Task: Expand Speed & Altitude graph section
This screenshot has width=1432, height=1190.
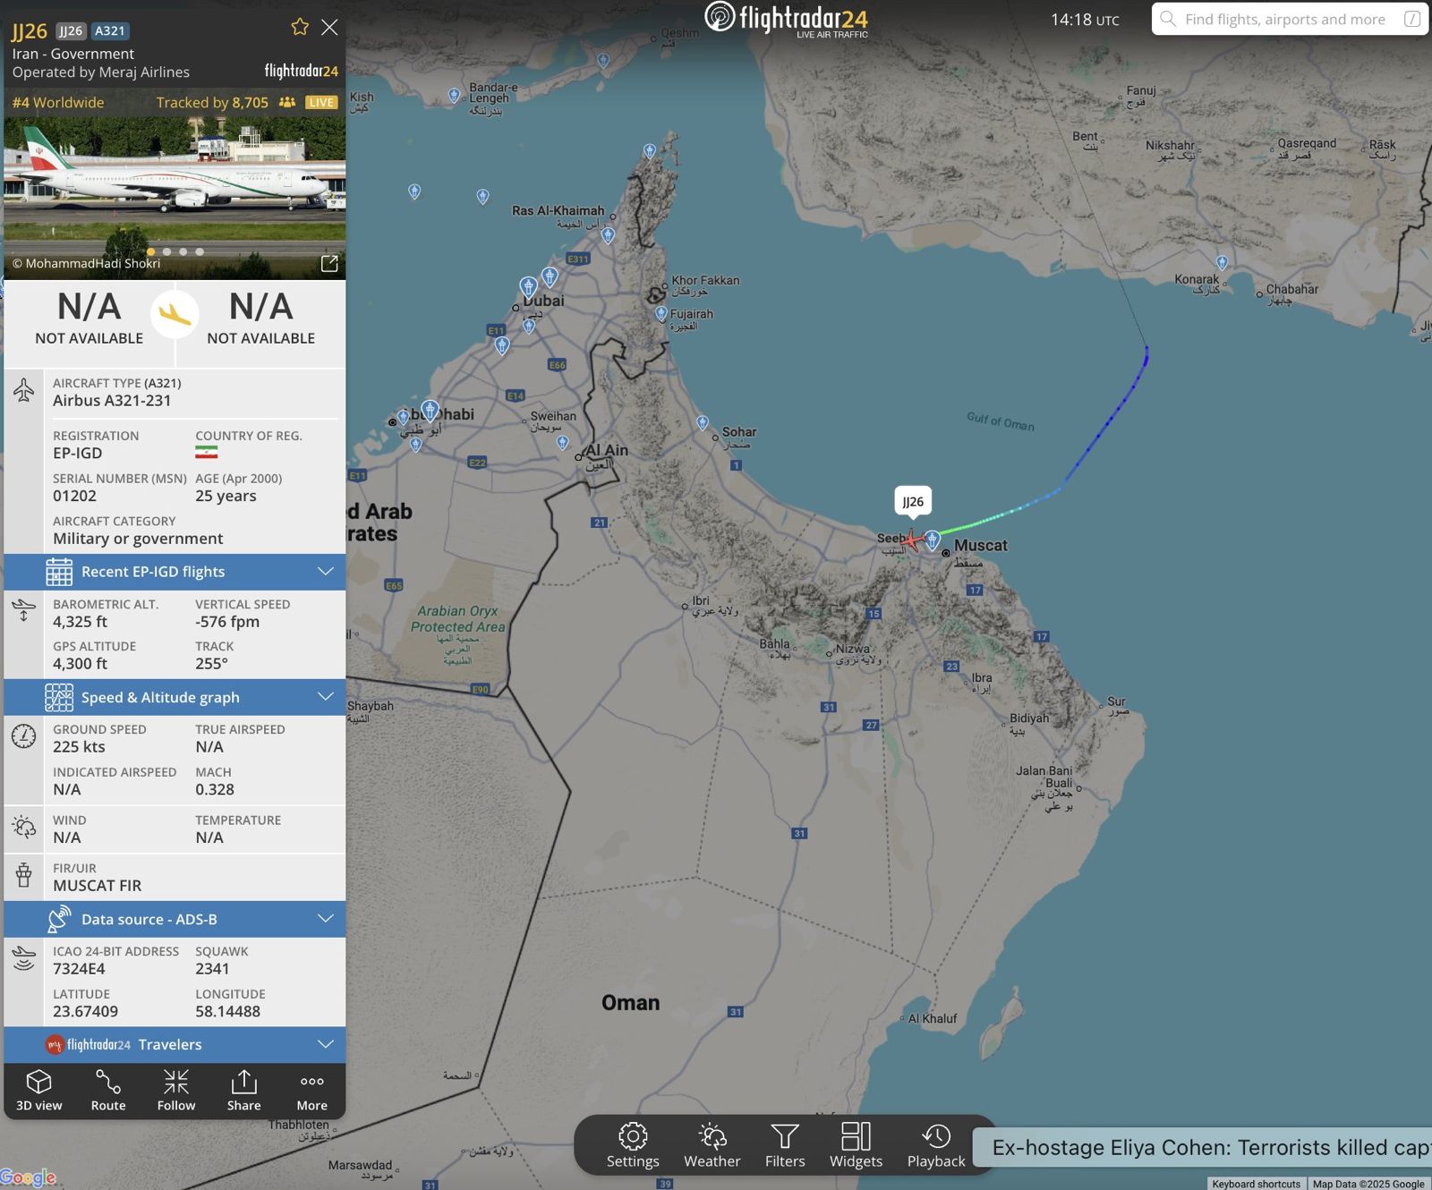Action: [x=175, y=697]
